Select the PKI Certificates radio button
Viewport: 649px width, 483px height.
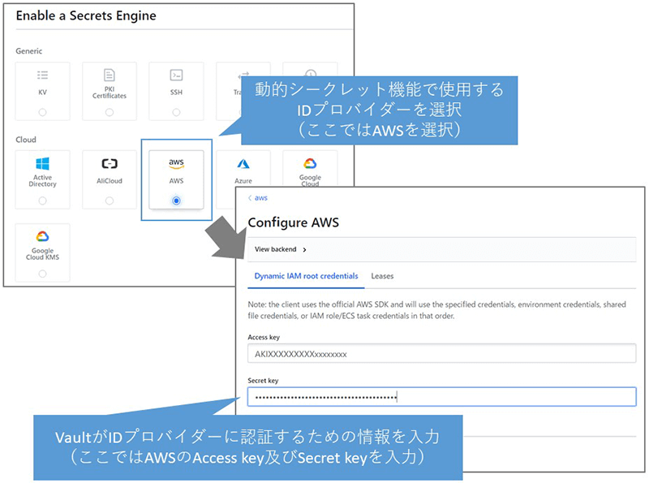tap(110, 112)
